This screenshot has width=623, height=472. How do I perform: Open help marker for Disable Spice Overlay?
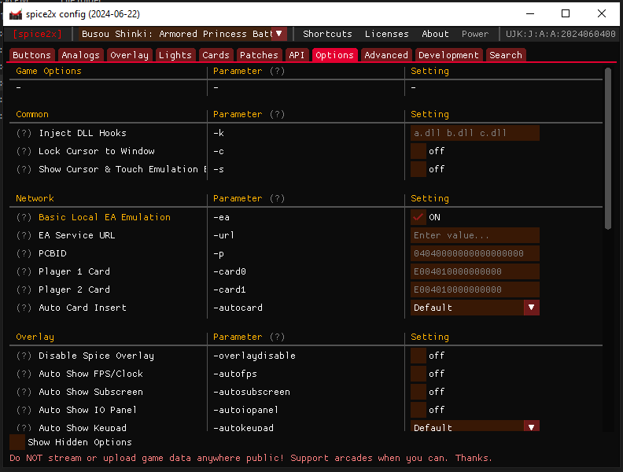point(24,356)
